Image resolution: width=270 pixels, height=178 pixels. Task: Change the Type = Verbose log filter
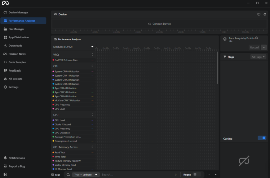pyautogui.click(x=86, y=175)
